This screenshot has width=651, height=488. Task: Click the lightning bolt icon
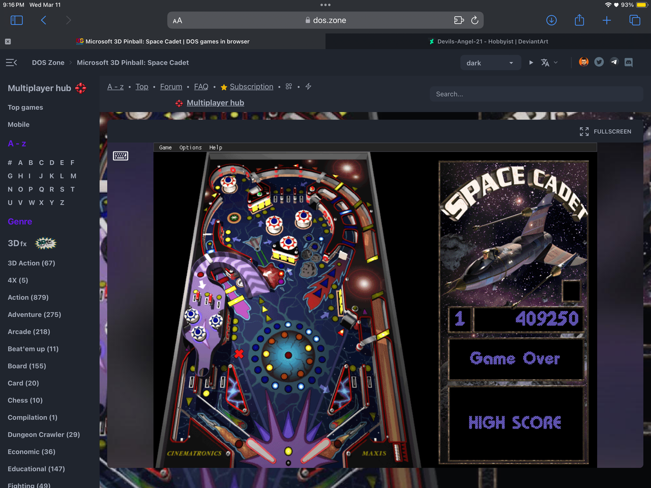(308, 86)
